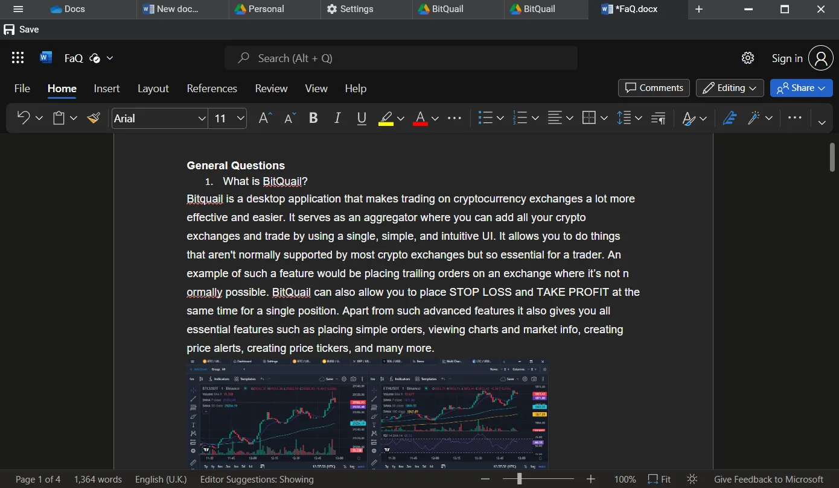This screenshot has height=488, width=839.
Task: Toggle Italic formatting
Action: 337,119
